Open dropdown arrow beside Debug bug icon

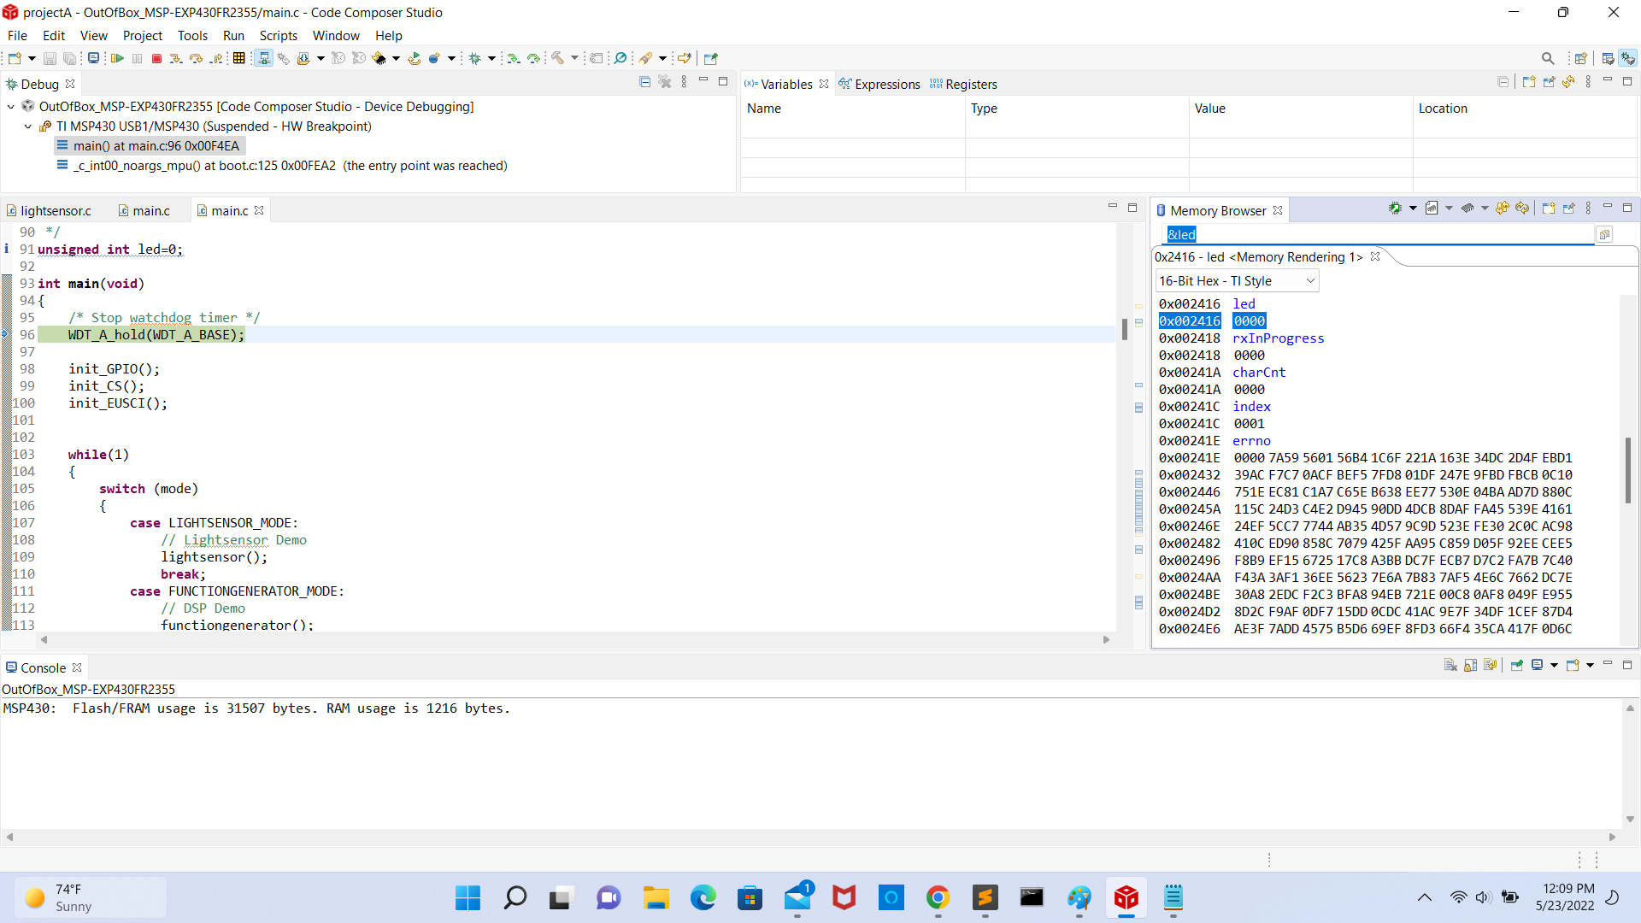point(491,58)
